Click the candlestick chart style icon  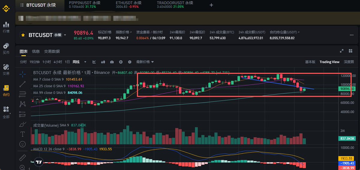[103, 62]
